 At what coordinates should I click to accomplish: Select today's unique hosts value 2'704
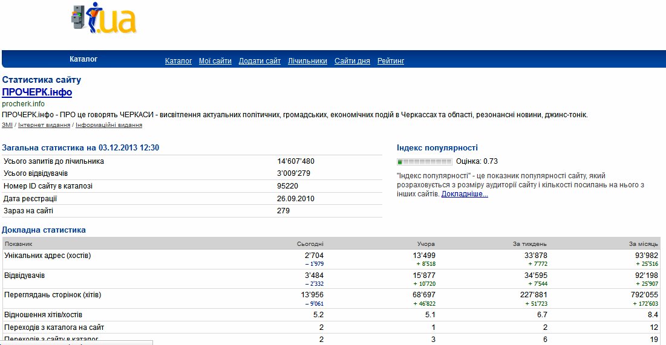click(x=314, y=256)
